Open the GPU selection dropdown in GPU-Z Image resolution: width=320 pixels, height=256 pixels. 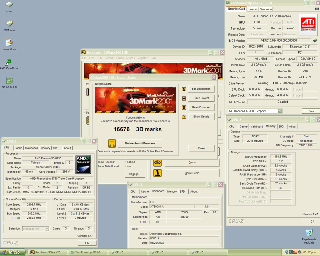(280, 111)
